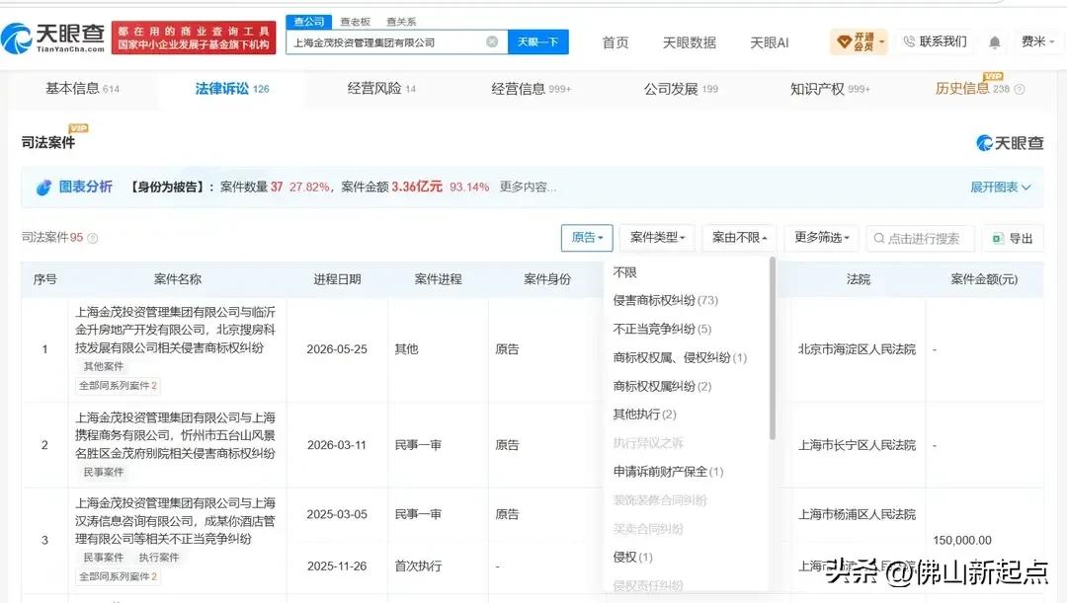Open the 费米 user account dropdown
Image resolution: width=1067 pixels, height=603 pixels.
(x=1037, y=42)
